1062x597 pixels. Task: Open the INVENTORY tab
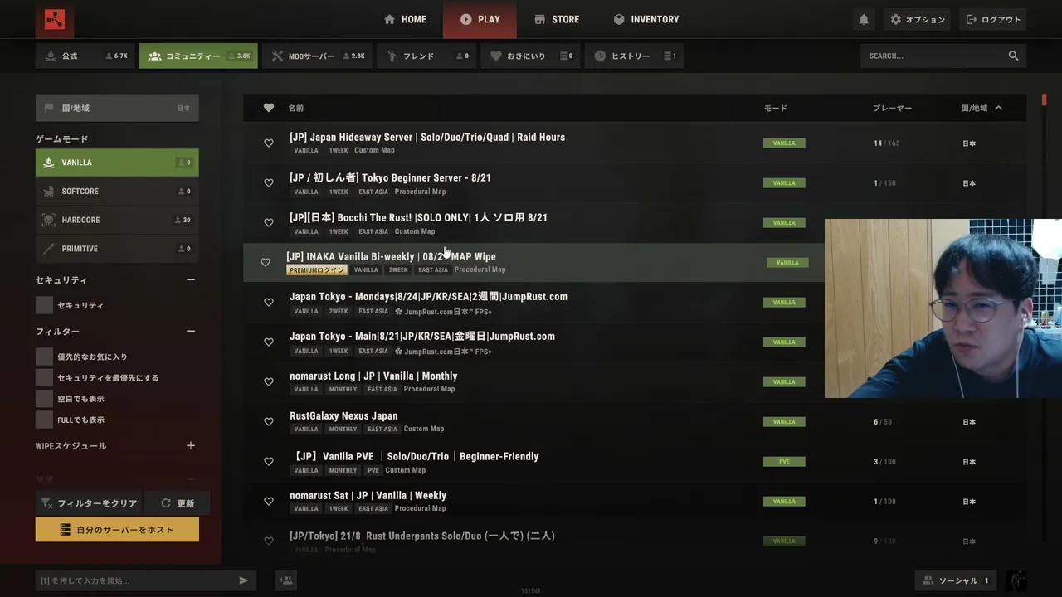pos(646,19)
